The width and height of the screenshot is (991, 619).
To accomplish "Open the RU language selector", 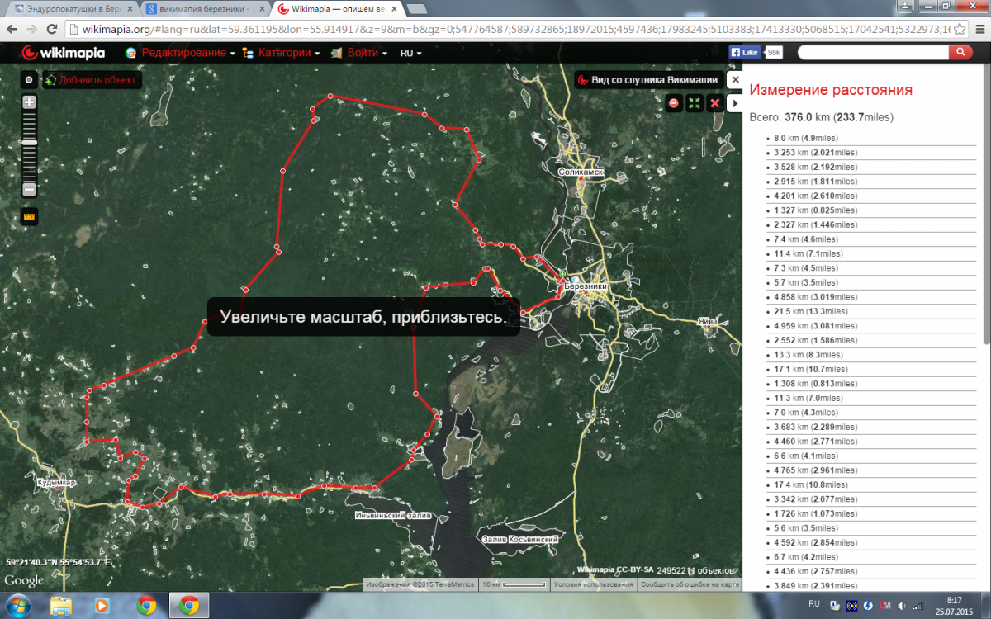I will pos(410,53).
